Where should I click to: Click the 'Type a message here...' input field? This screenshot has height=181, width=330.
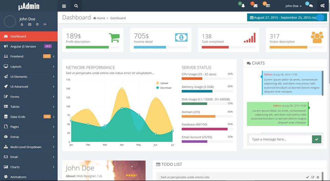[280, 139]
